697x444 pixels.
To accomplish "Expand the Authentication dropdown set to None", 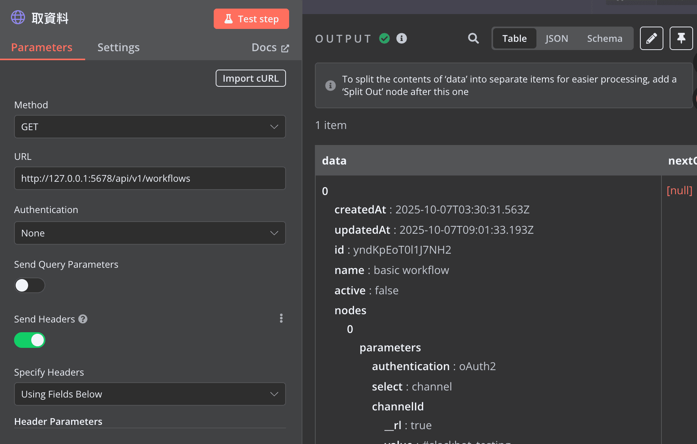I will pyautogui.click(x=150, y=233).
